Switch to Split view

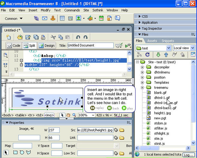pos(30,45)
